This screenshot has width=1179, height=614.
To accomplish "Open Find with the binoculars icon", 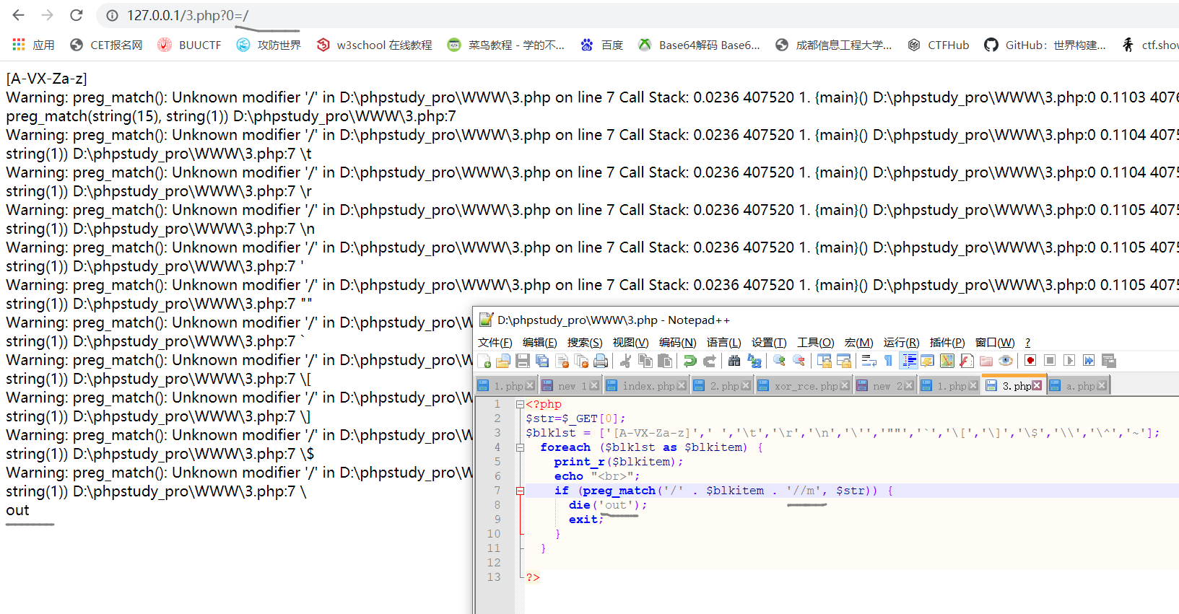I will tap(734, 361).
